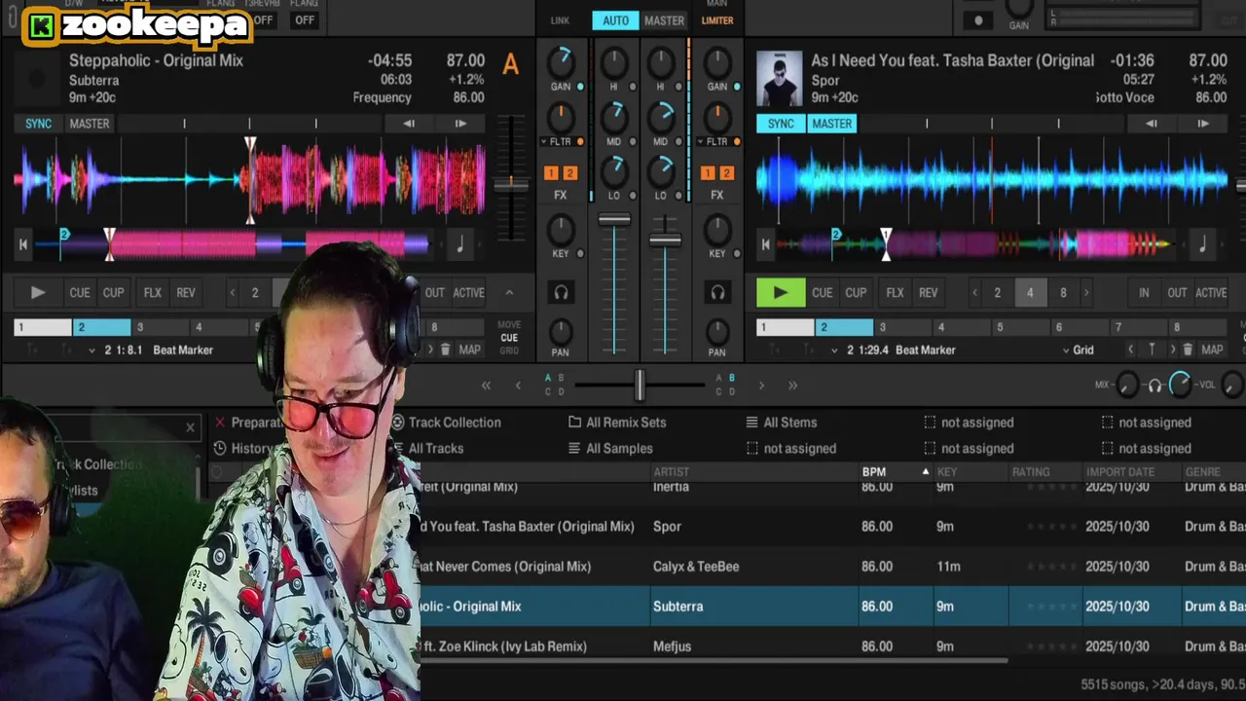Viewport: 1246px width, 701px height.
Task: Open right channel FLTR type dropdown
Action: pyautogui.click(x=700, y=142)
